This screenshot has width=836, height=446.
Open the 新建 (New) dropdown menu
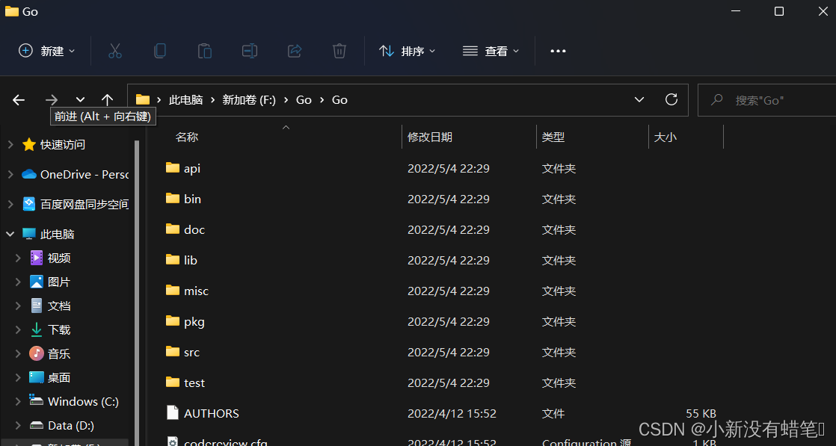(46, 51)
